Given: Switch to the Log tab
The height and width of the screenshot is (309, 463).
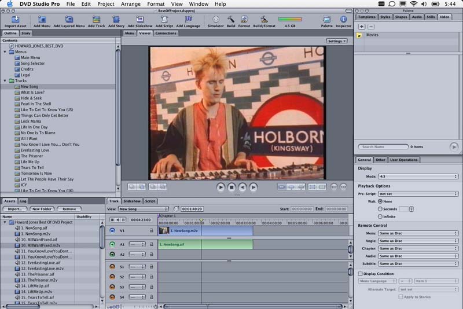Looking at the screenshot, I should click(x=23, y=201).
